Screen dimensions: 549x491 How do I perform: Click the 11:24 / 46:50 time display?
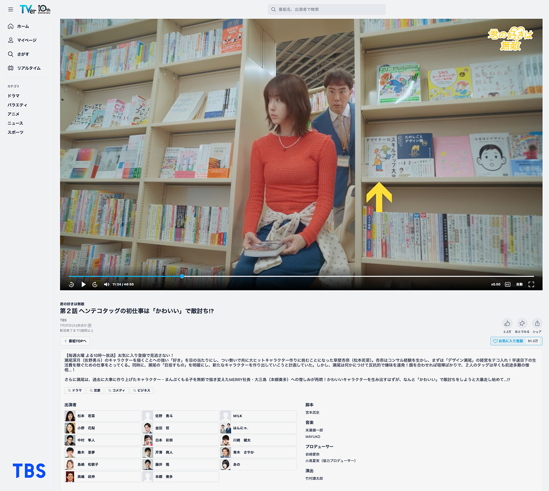click(x=123, y=284)
